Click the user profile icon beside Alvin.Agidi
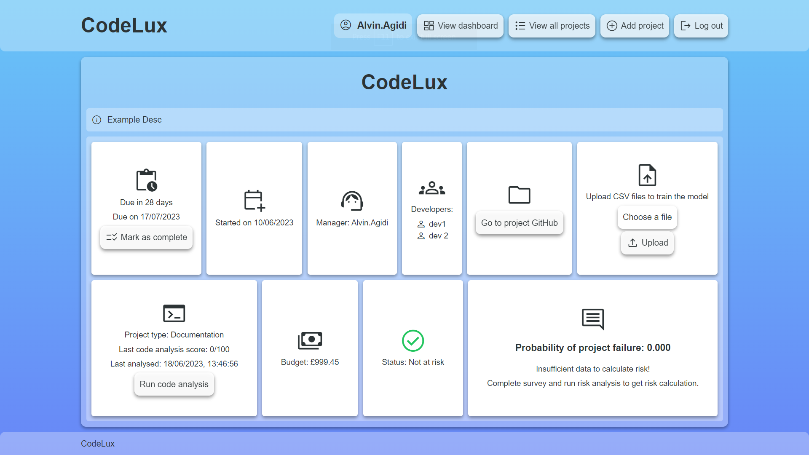This screenshot has width=809, height=455. (346, 25)
